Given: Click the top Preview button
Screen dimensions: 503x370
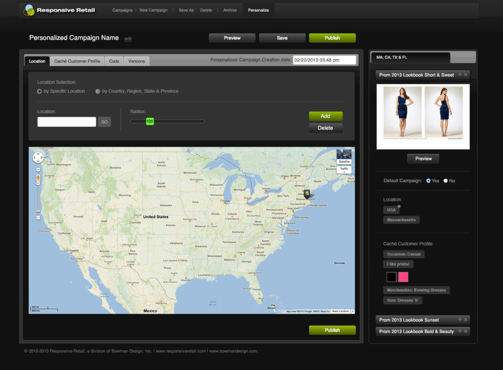Looking at the screenshot, I should pyautogui.click(x=232, y=38).
